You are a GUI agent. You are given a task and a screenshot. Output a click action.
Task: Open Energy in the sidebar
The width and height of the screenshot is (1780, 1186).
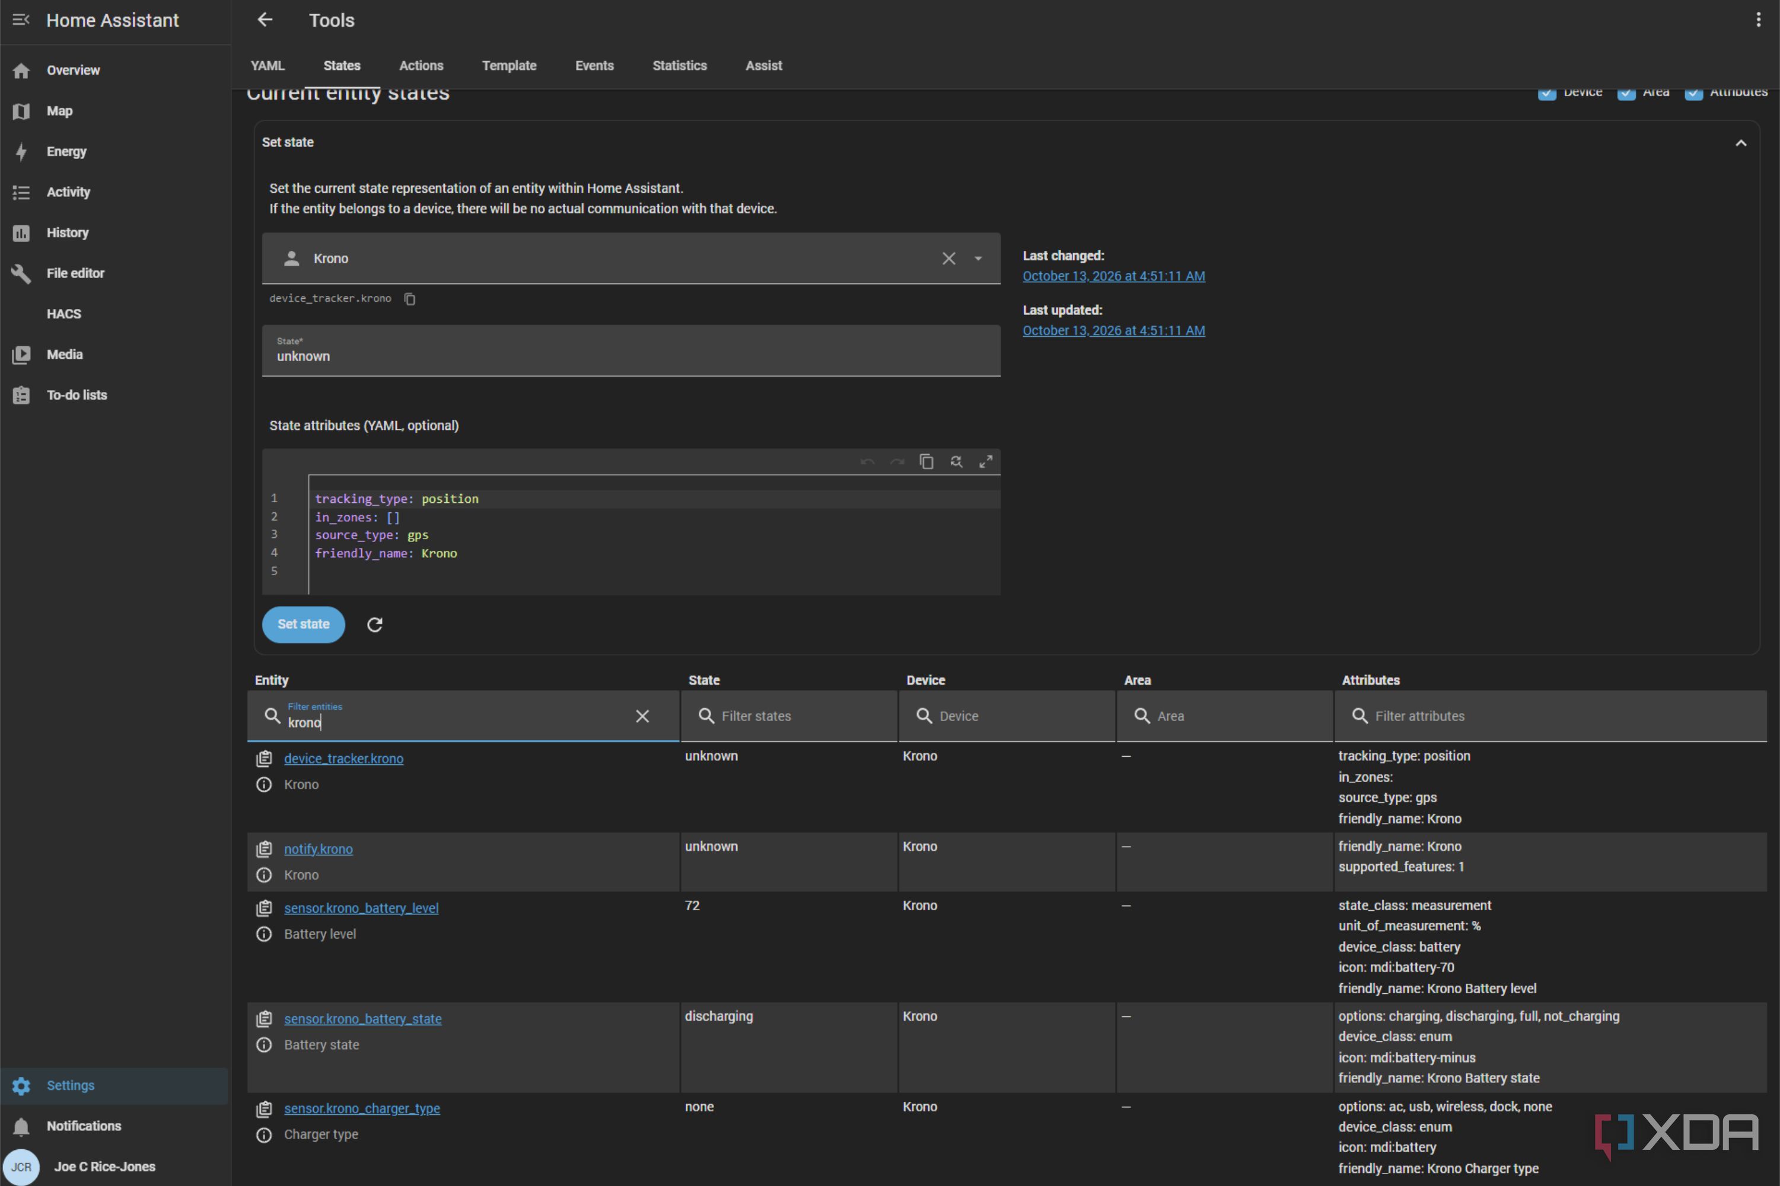click(114, 151)
